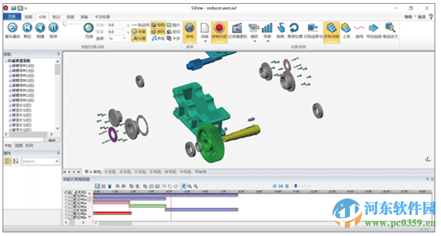Click the box-select zoom (框选放大) magnifier icon
441x236 pixels.
coord(390,28)
